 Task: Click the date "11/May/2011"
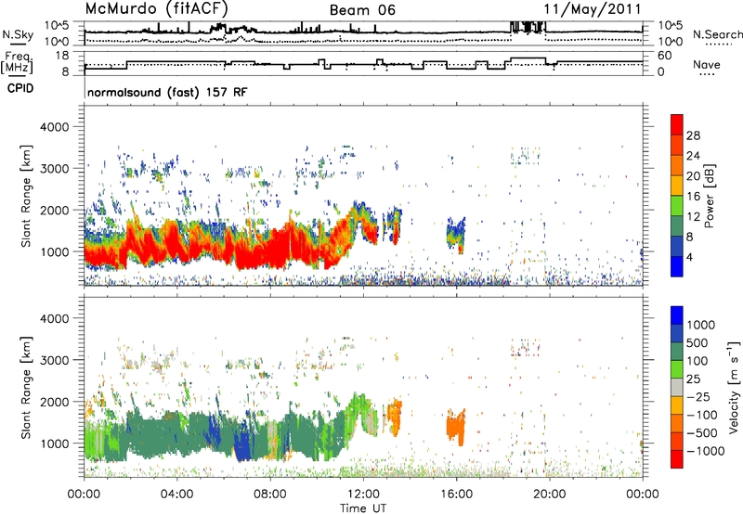pyautogui.click(x=592, y=9)
